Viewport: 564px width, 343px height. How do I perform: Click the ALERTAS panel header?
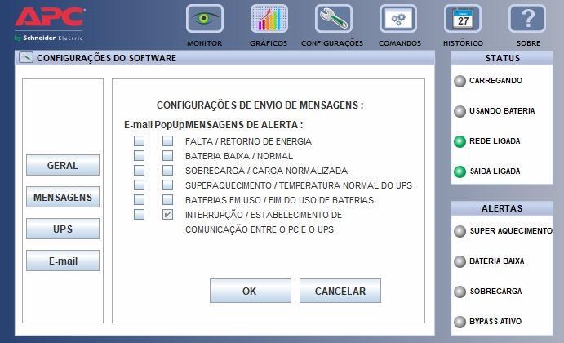click(502, 208)
